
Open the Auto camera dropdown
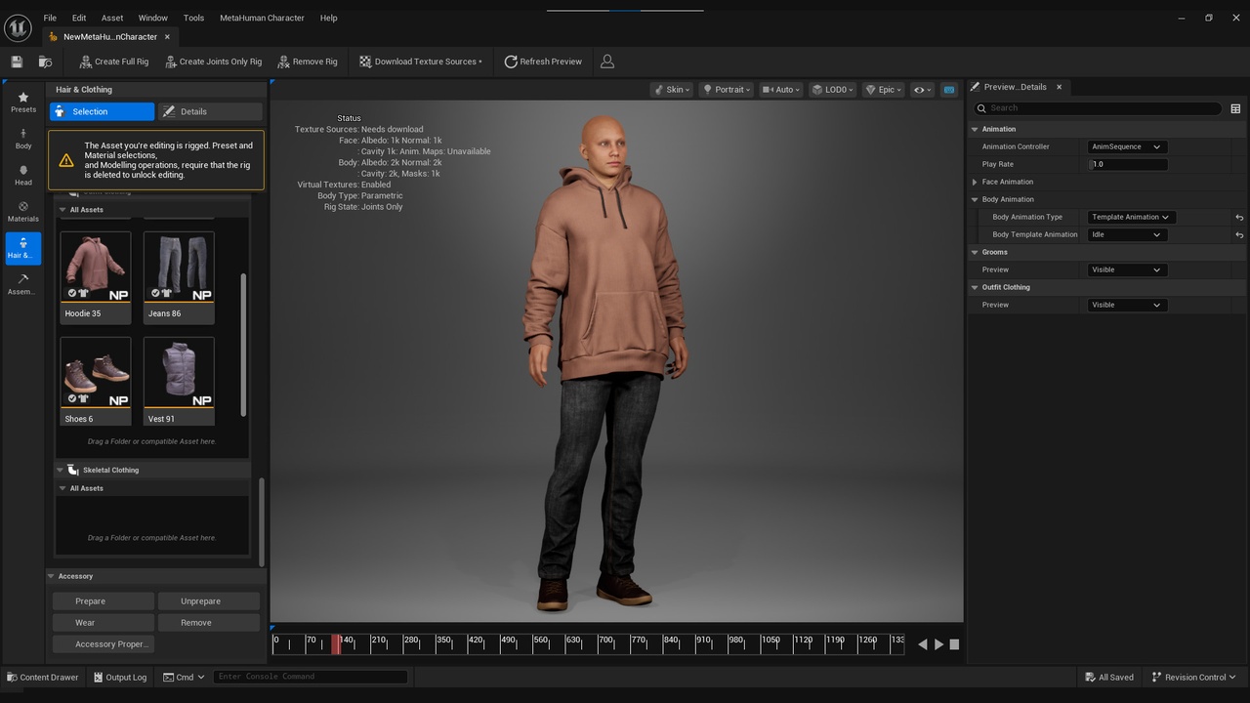[781, 90]
